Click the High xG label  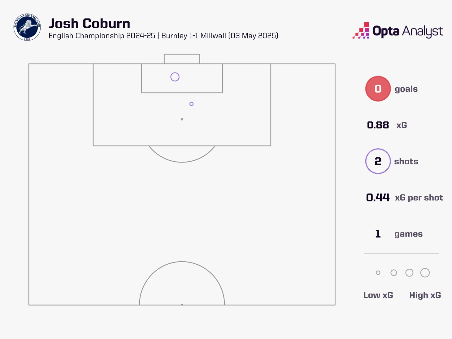point(425,295)
